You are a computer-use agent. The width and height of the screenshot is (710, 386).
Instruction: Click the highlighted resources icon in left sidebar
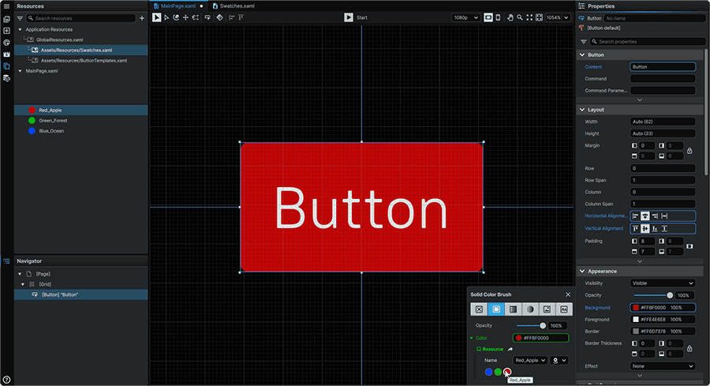(6, 66)
